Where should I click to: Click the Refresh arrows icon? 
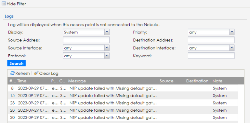click(x=12, y=73)
